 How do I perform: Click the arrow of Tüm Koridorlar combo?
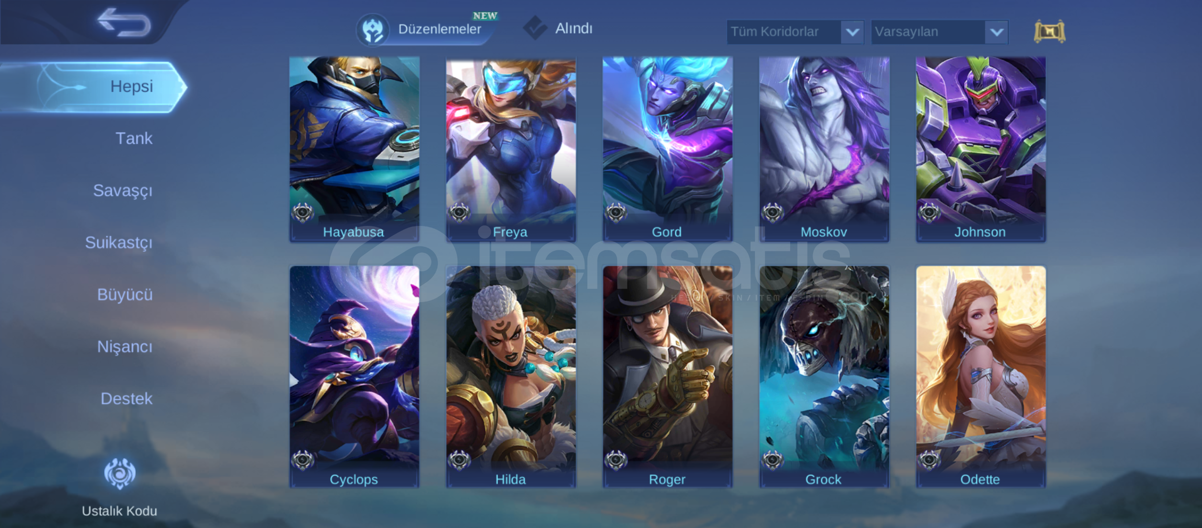[852, 32]
